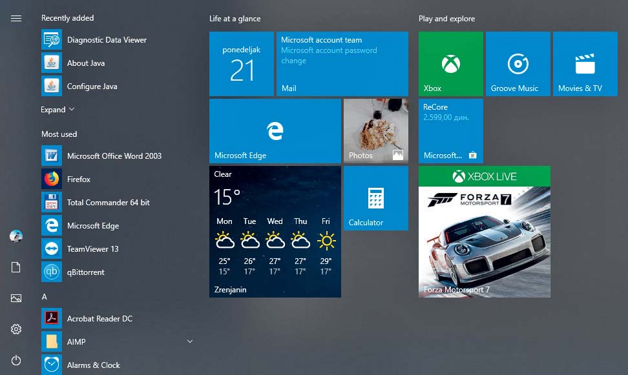This screenshot has height=375, width=628.
Task: Click the Total Commander 64 bit label
Action: [x=109, y=202]
